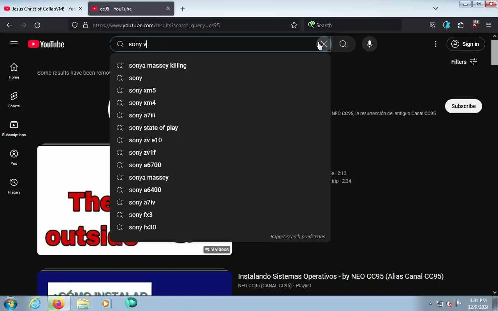
Task: Start voice search with the microphone
Action: (370, 44)
